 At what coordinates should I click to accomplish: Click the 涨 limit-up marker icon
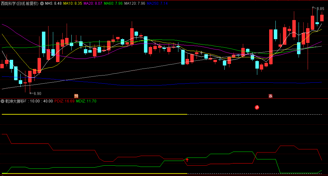[x=270, y=96]
